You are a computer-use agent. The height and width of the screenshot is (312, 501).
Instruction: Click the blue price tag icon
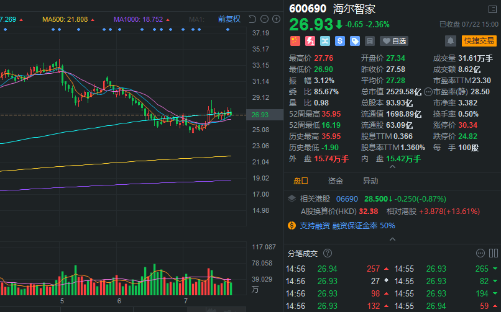(355, 41)
